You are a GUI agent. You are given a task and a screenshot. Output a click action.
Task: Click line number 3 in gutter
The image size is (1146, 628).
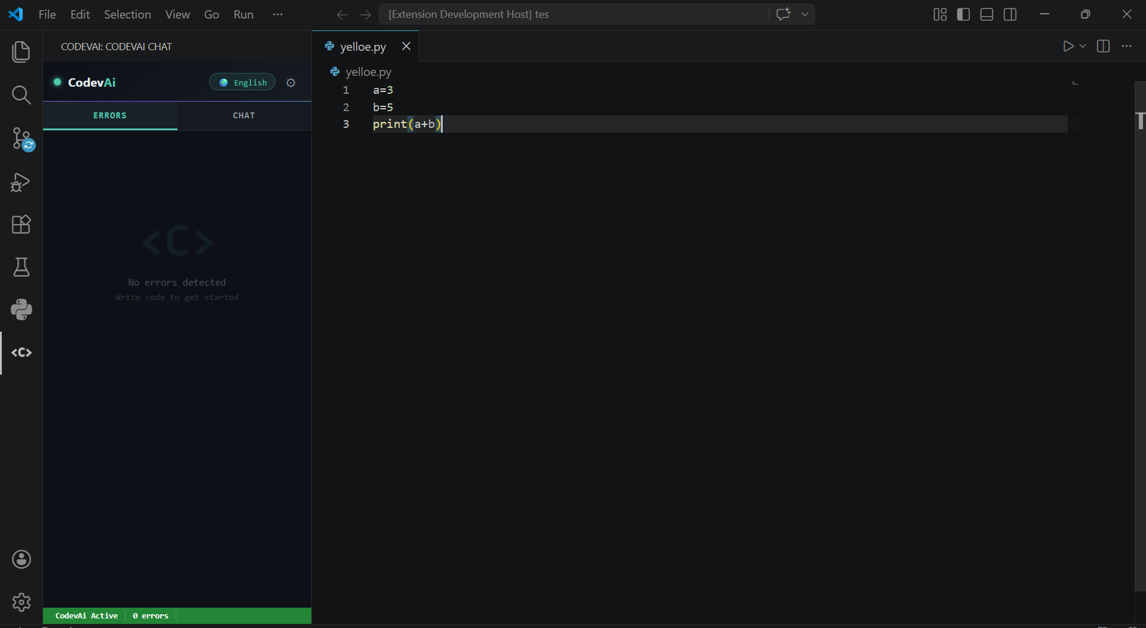[346, 124]
